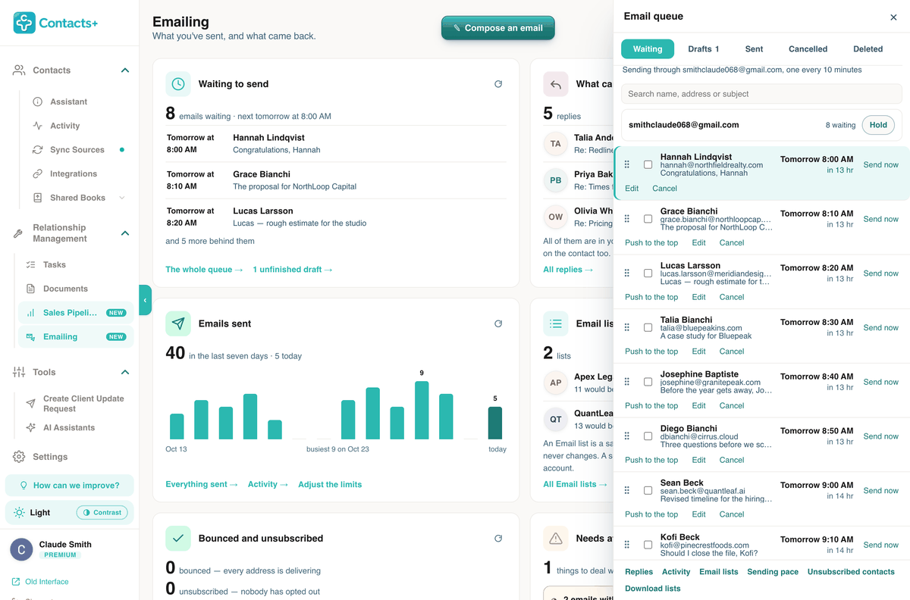
Task: Open Tasks in the sidebar
Action: tap(54, 265)
